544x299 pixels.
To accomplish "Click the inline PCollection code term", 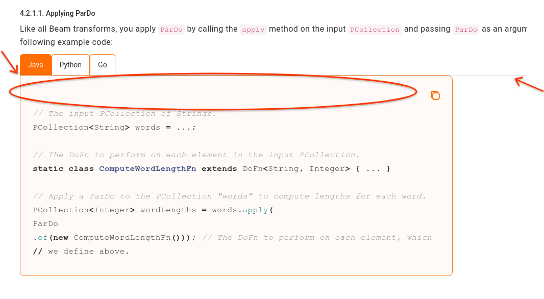I will point(375,30).
